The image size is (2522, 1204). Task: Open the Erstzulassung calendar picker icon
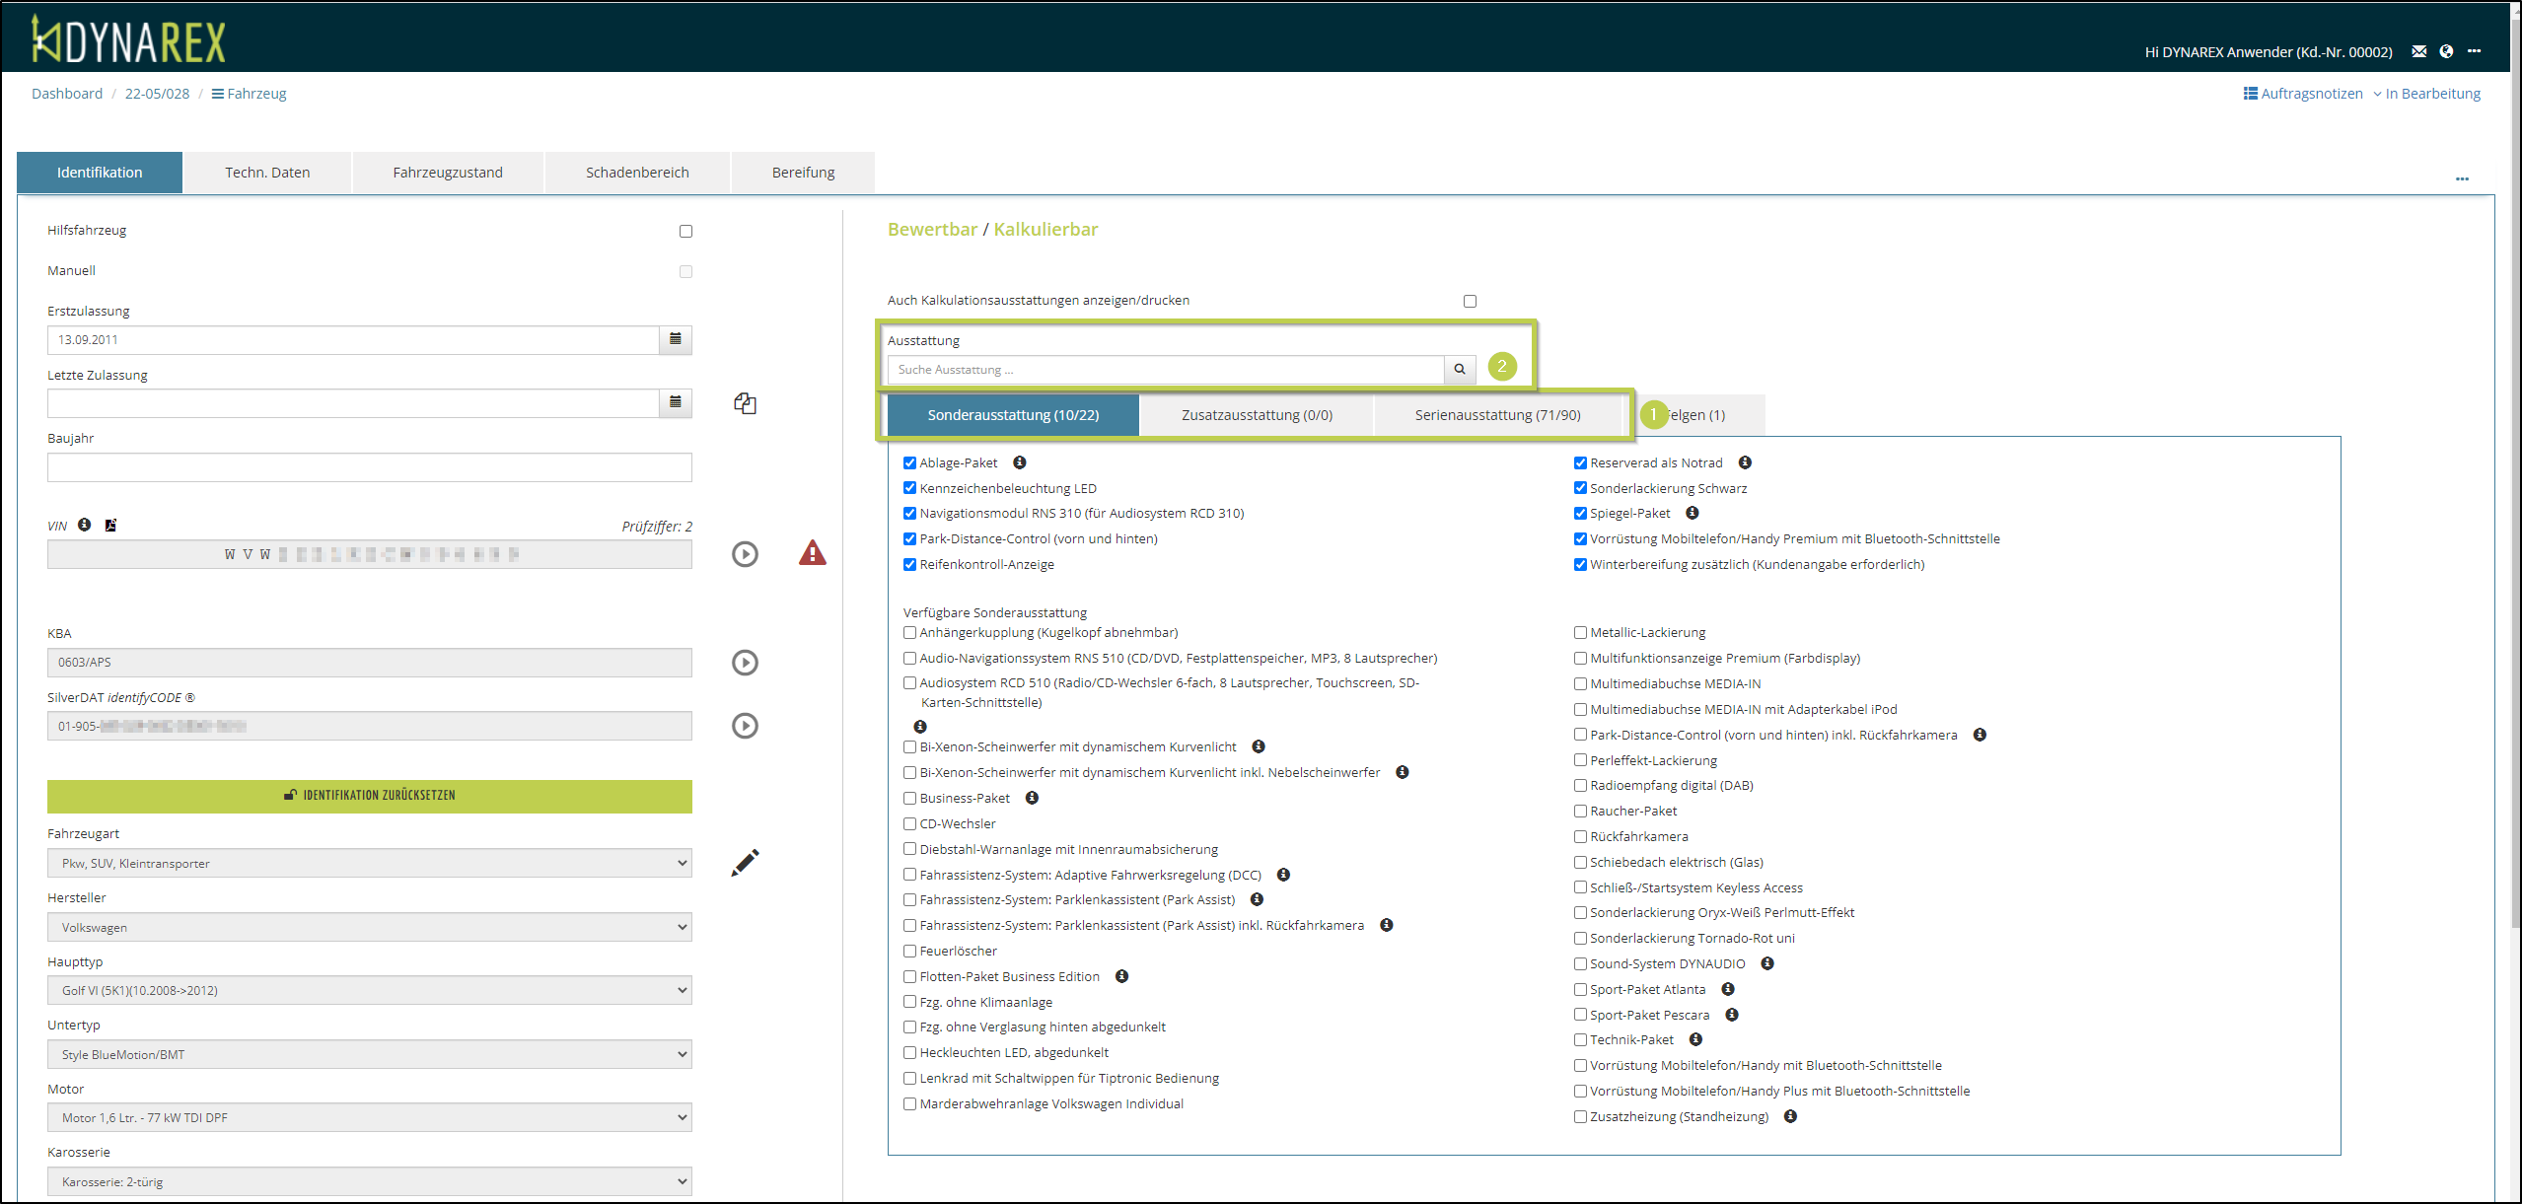pyautogui.click(x=676, y=339)
